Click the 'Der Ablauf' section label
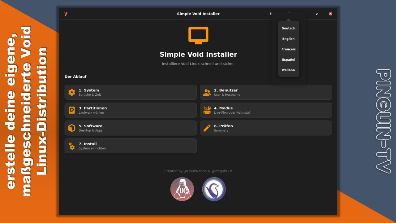Image resolution: width=396 pixels, height=223 pixels. (75, 77)
